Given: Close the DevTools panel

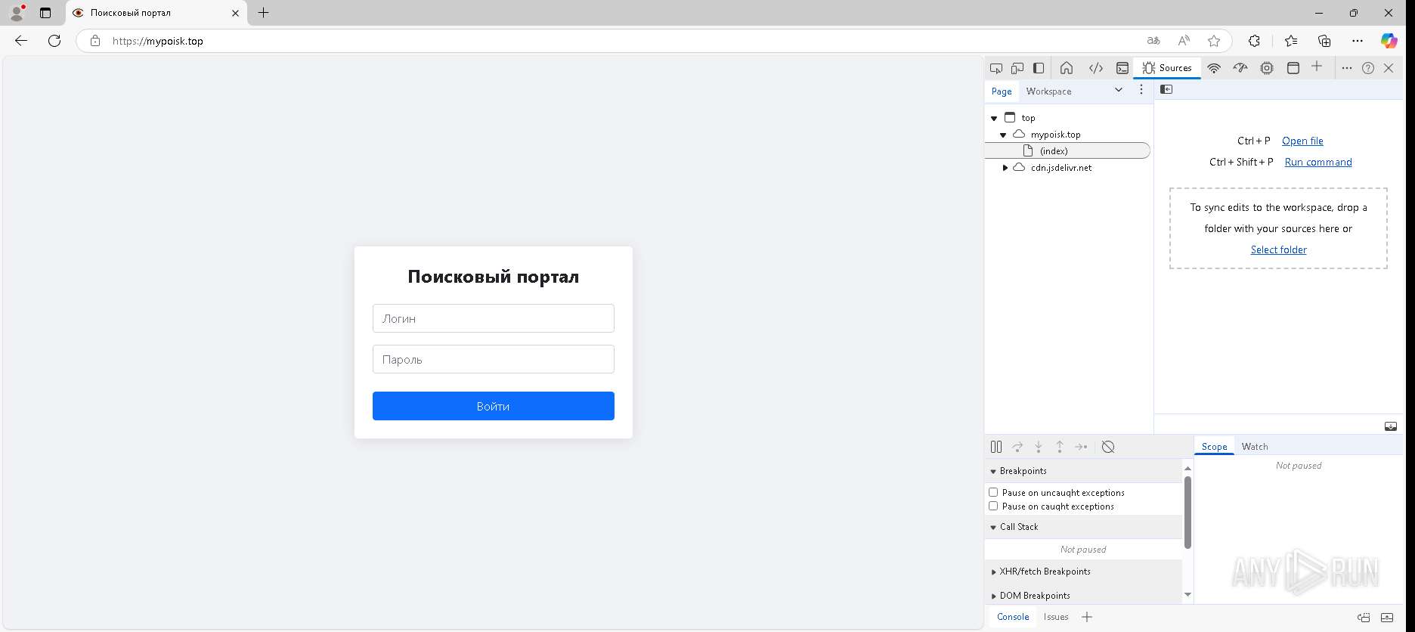Looking at the screenshot, I should (1389, 68).
